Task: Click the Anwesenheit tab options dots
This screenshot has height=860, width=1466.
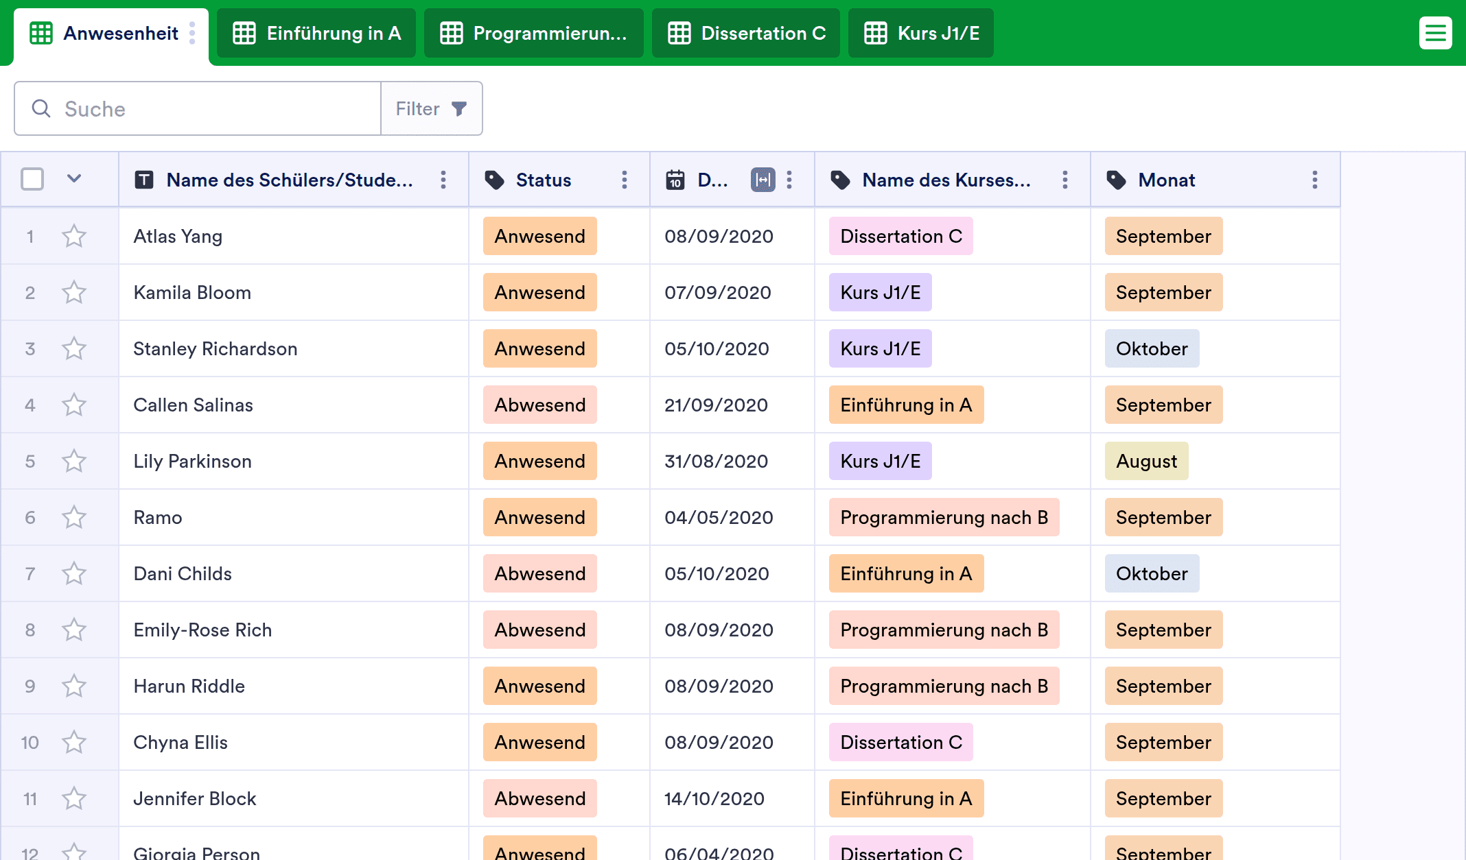Action: click(x=192, y=33)
